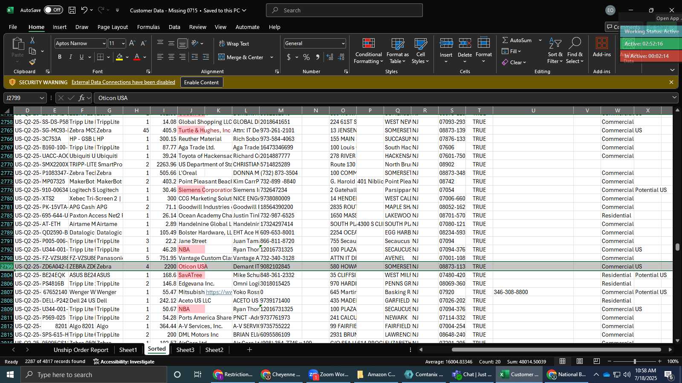Click the Undo arrow icon
The height and width of the screenshot is (383, 682).
tap(84, 10)
